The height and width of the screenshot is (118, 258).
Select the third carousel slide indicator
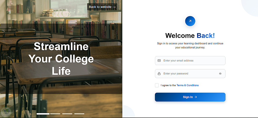(x=67, y=114)
